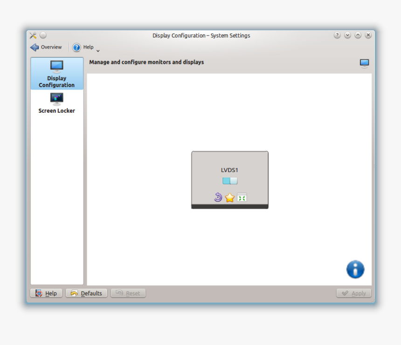
Task: Click the question-mark Help icon in toolbar
Action: coord(76,47)
